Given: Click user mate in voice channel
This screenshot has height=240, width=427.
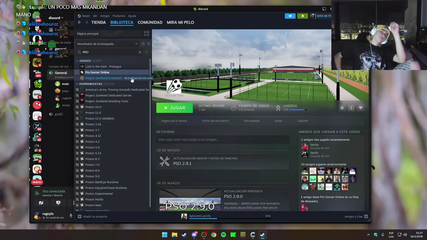Looking at the screenshot, I should point(65,84).
